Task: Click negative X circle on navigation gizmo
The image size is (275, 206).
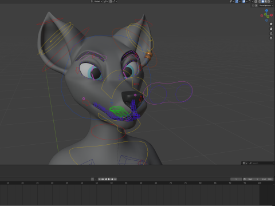Action: [262, 15]
